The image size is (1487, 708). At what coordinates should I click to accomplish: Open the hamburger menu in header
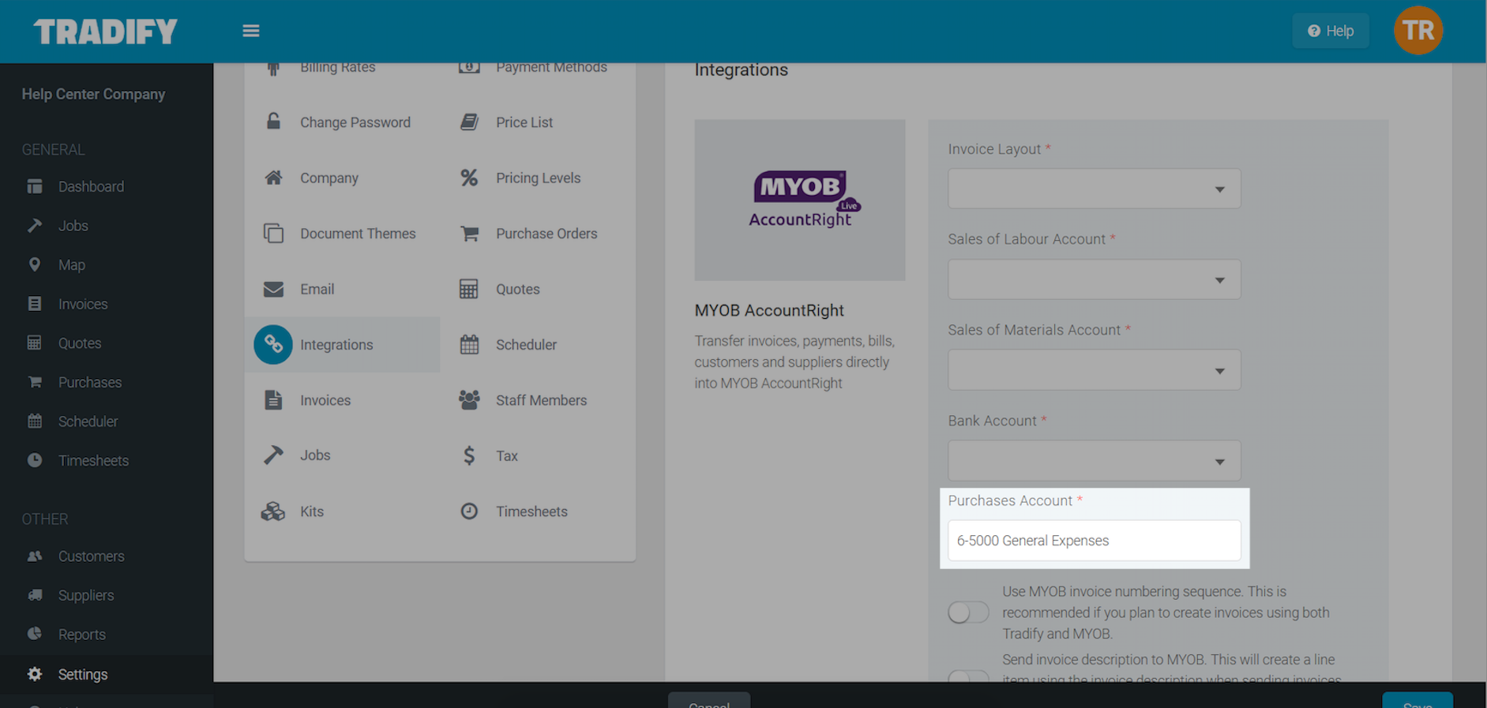251,31
